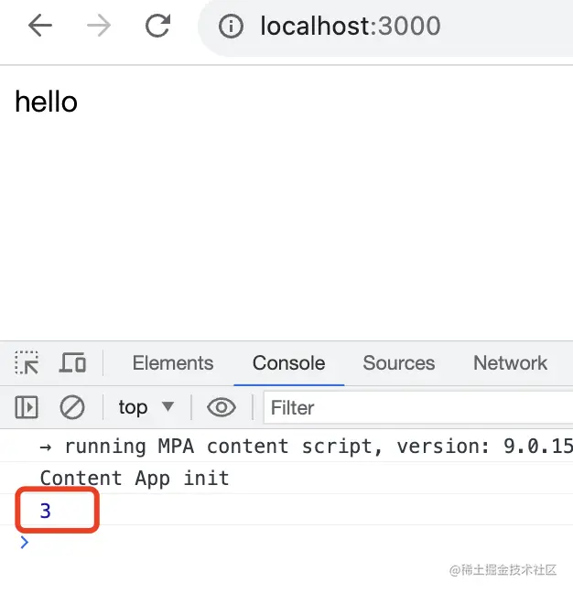The width and height of the screenshot is (573, 593).
Task: Select the 'hello' page text
Action: (46, 102)
